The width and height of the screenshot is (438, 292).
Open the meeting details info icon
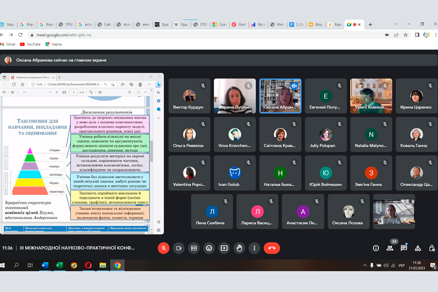click(x=376, y=248)
